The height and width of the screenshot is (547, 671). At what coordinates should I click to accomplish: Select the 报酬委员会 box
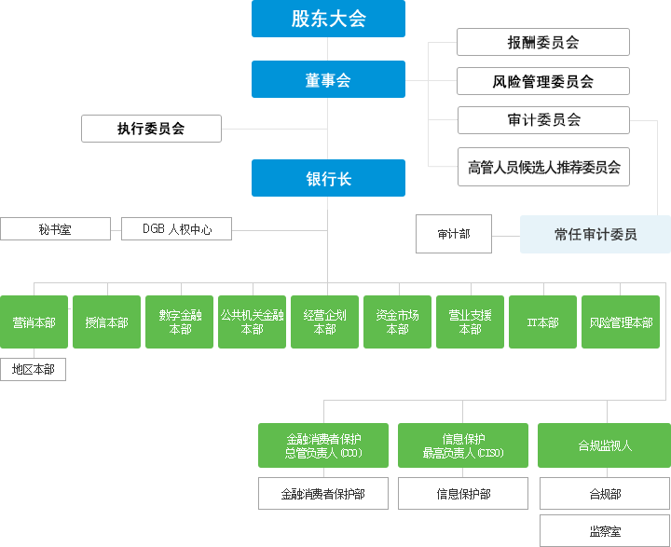tap(542, 42)
